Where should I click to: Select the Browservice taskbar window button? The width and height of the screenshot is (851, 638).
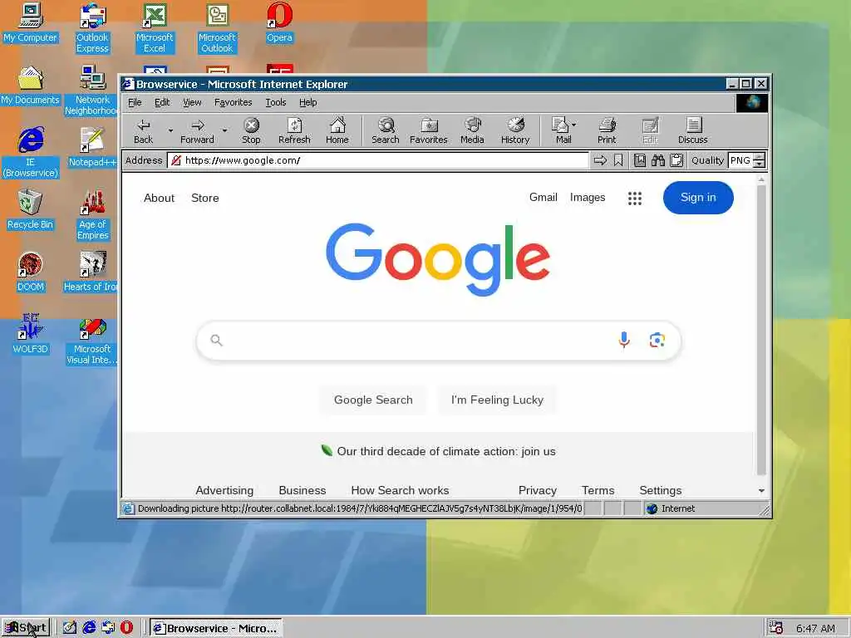(216, 628)
